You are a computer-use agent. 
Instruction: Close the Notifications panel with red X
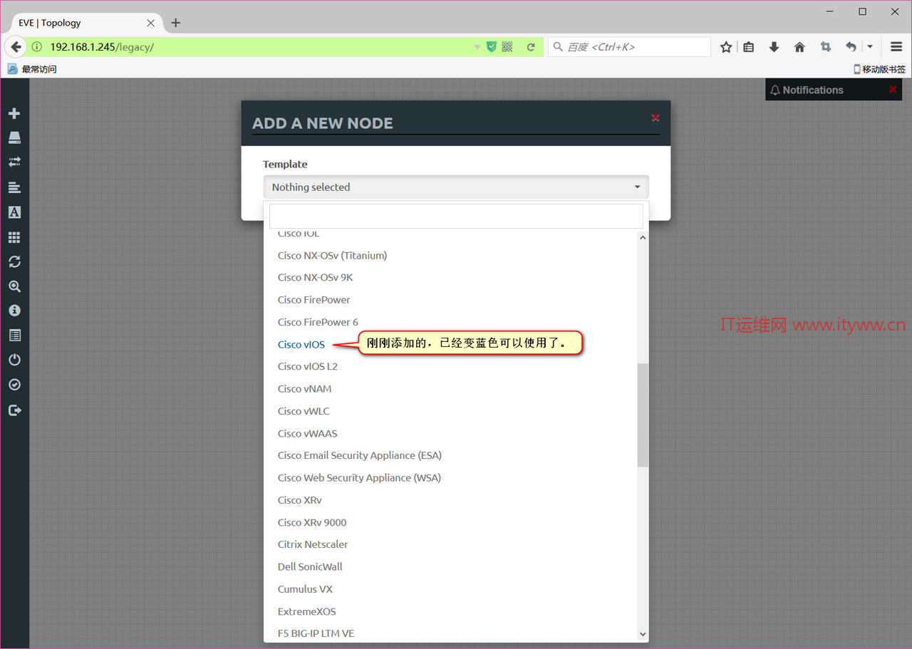(893, 90)
